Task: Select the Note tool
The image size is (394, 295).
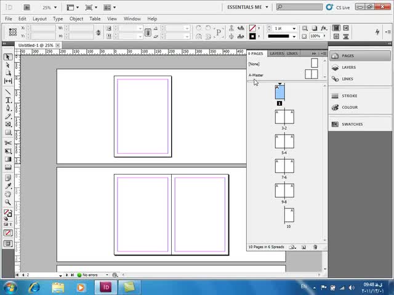Action: [8, 178]
